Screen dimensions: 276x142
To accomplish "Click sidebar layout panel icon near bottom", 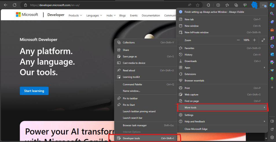I will point(272,121).
